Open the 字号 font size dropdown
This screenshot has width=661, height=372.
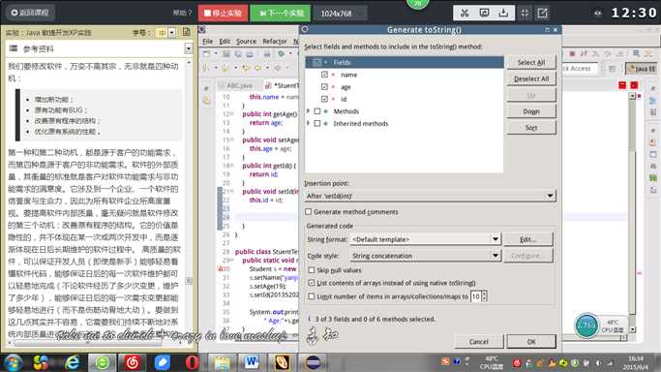coord(171,33)
